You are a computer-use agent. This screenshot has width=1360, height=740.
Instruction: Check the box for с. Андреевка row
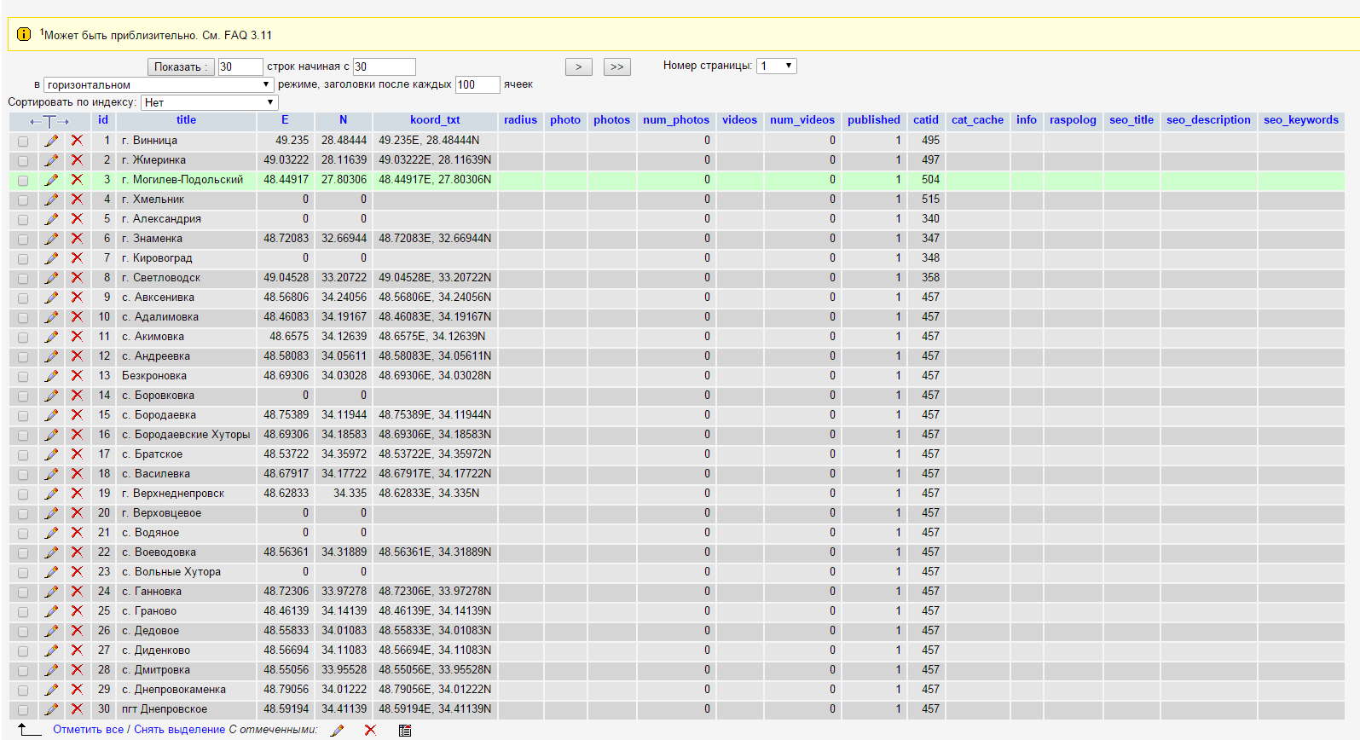23,357
